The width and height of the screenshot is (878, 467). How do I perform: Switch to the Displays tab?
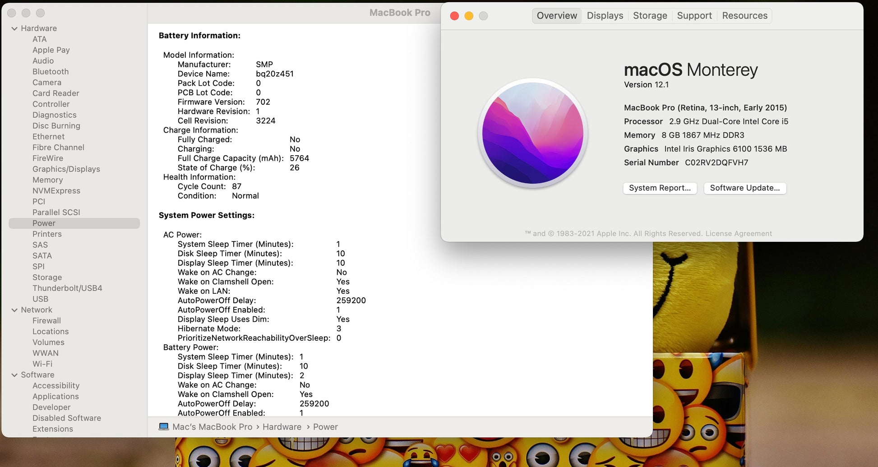[x=605, y=16]
